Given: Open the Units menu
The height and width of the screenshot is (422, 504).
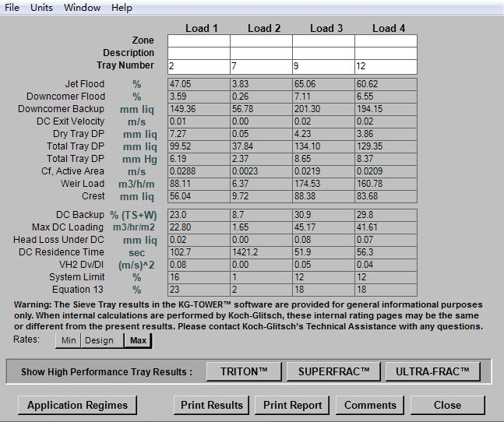Looking at the screenshot, I should (41, 7).
